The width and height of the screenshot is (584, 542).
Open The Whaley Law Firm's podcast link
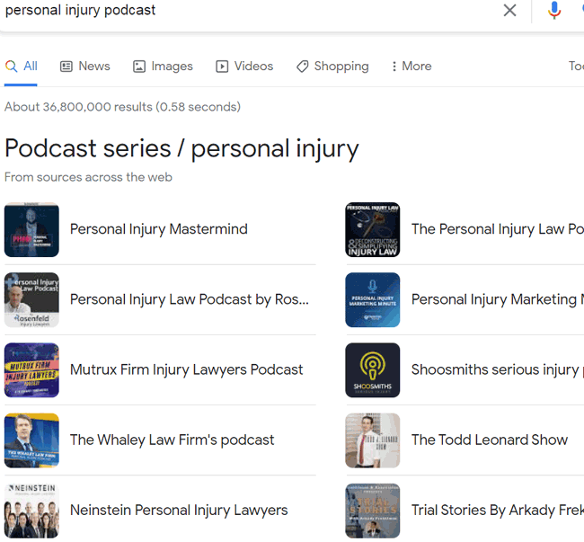(x=173, y=440)
